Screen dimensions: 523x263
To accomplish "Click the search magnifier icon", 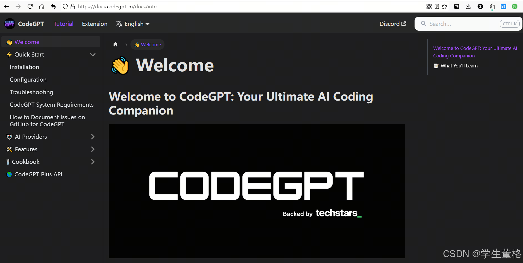I will [423, 24].
